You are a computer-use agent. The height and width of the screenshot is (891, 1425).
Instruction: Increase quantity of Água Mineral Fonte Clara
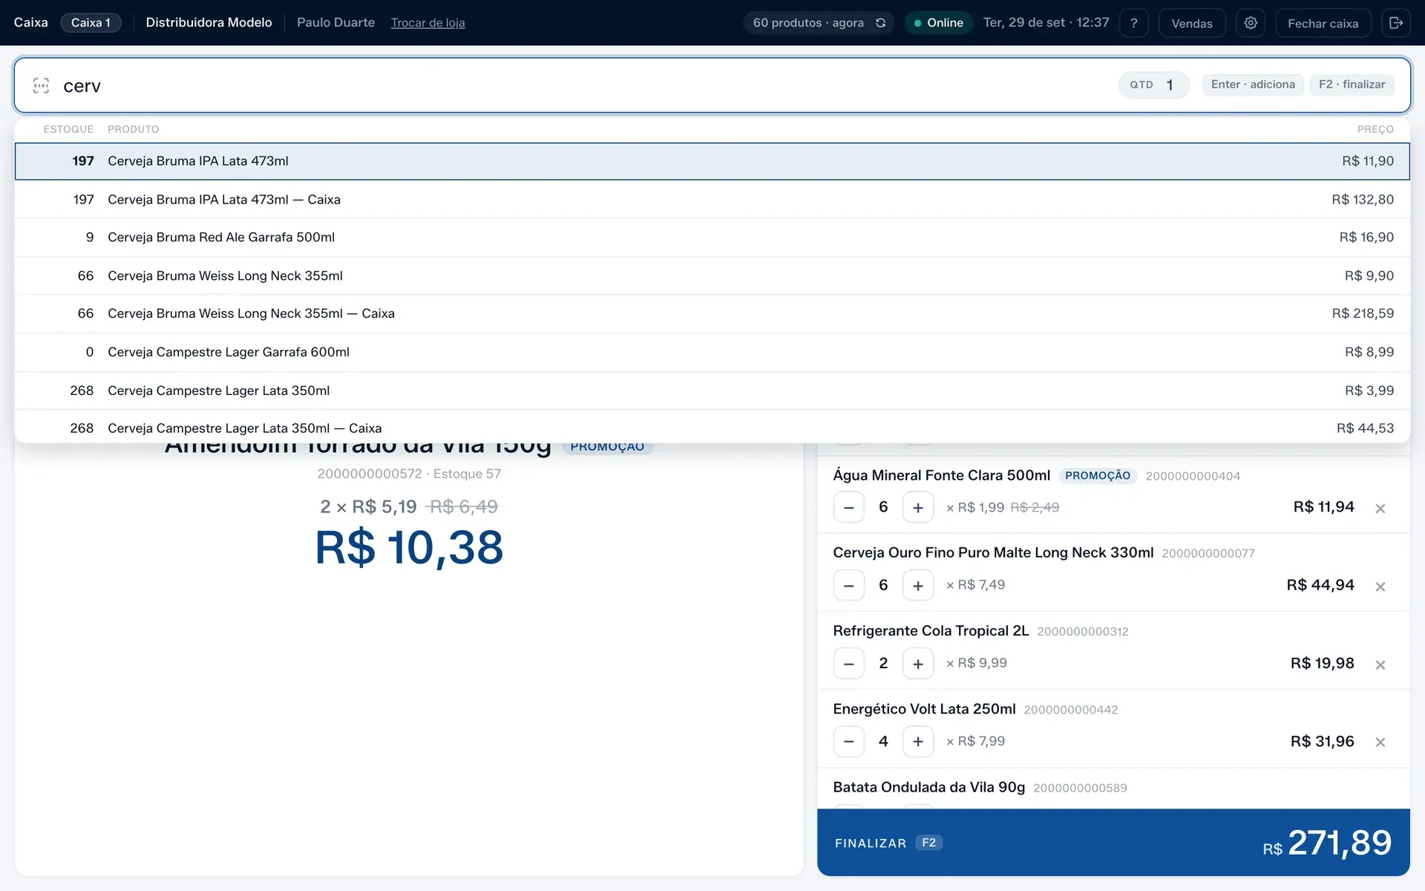[918, 508]
